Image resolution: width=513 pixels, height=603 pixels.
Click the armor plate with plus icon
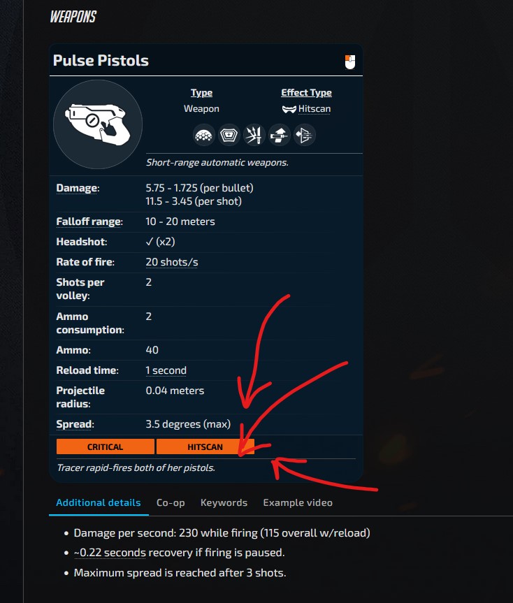click(229, 136)
